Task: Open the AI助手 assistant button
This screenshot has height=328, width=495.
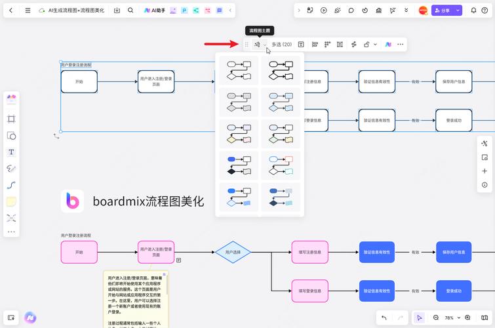Action: tap(154, 10)
